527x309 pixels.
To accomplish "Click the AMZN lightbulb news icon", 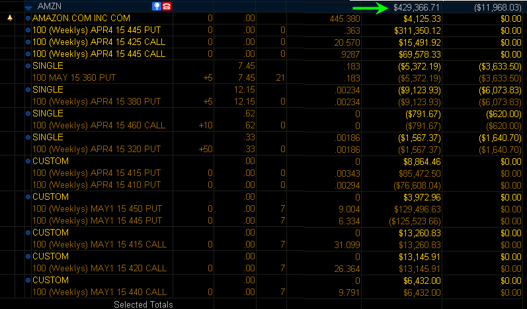I will point(156,6).
